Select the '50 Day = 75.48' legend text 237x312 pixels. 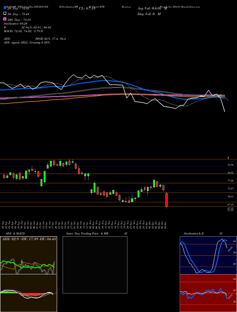(x=18, y=14)
